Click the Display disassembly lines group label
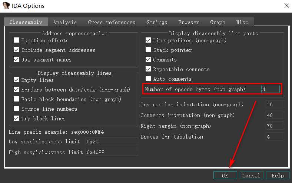Viewport: 292px width, 183px height. click(74, 73)
